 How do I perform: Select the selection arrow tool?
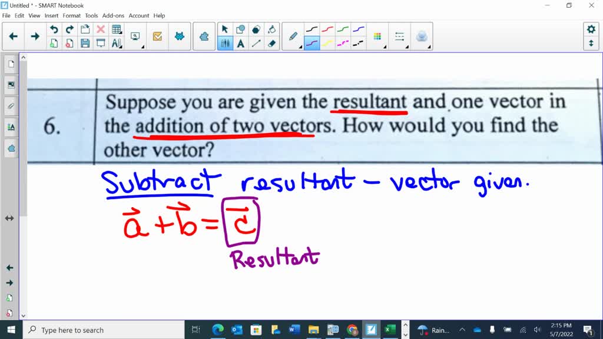click(226, 29)
